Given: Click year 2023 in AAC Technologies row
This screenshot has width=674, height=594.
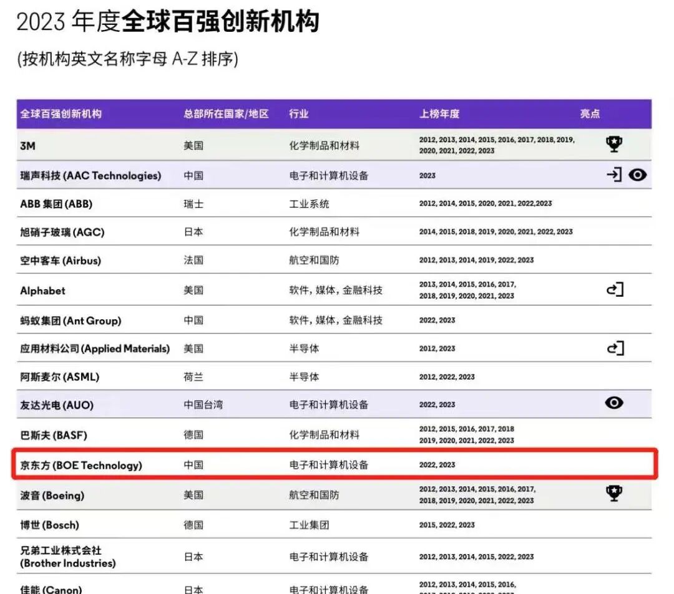Looking at the screenshot, I should 427,176.
